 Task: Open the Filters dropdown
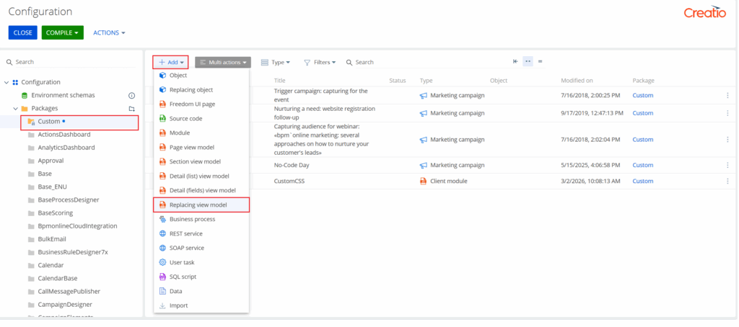[x=320, y=63]
